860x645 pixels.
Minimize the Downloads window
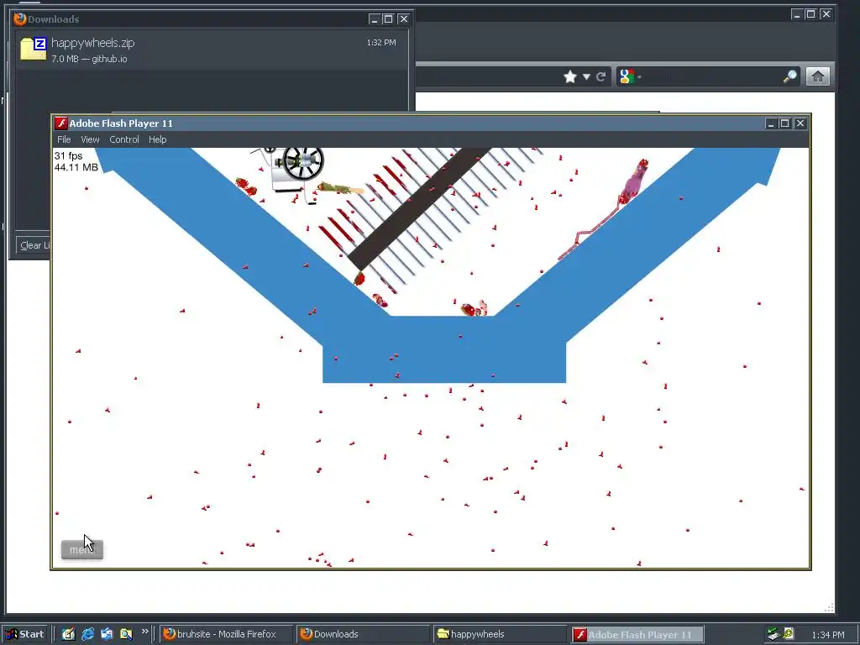click(x=375, y=19)
